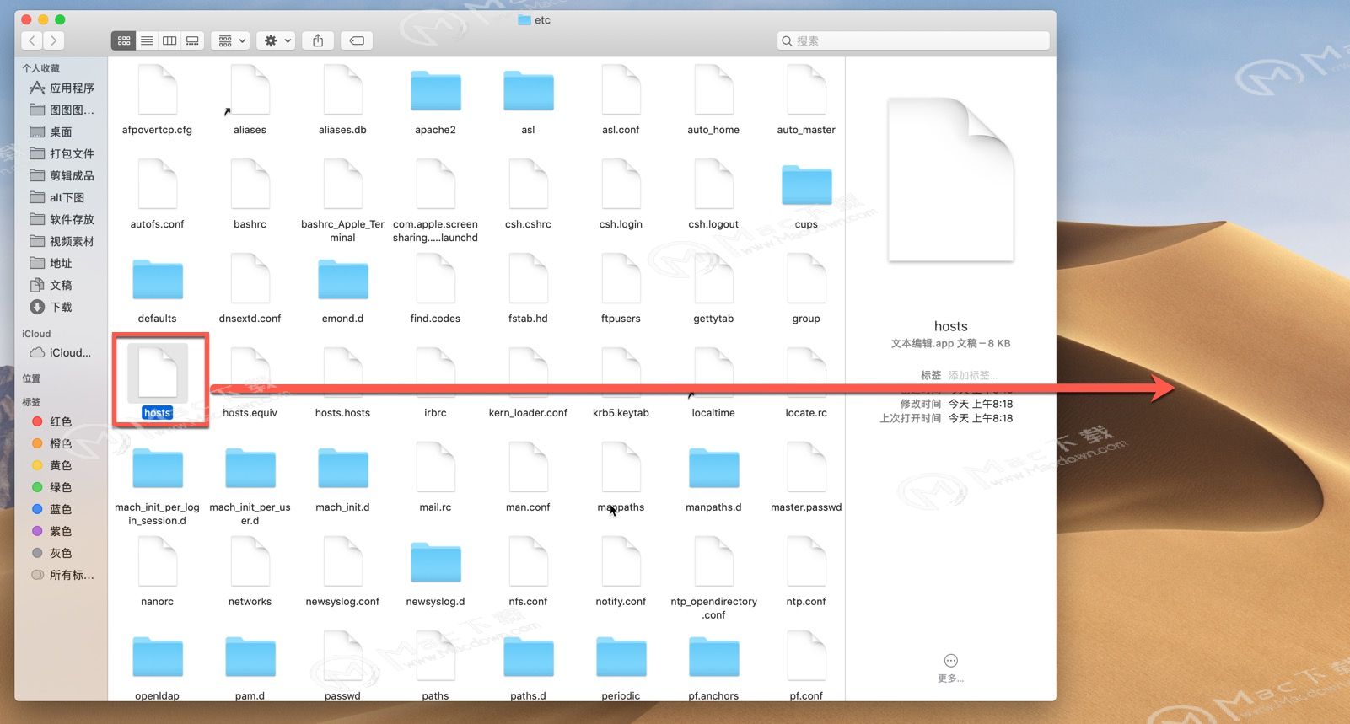Click 添加标签 field in preview pane
1350x724 pixels.
(x=973, y=375)
